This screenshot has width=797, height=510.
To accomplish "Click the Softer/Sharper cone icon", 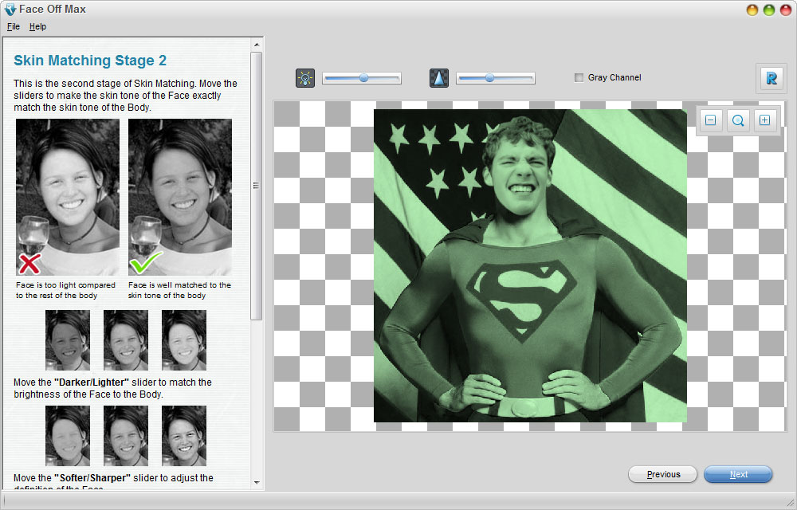I will [438, 78].
